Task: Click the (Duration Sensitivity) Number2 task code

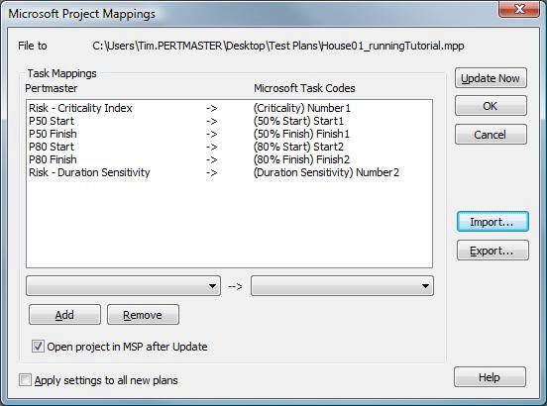Action: pos(326,172)
